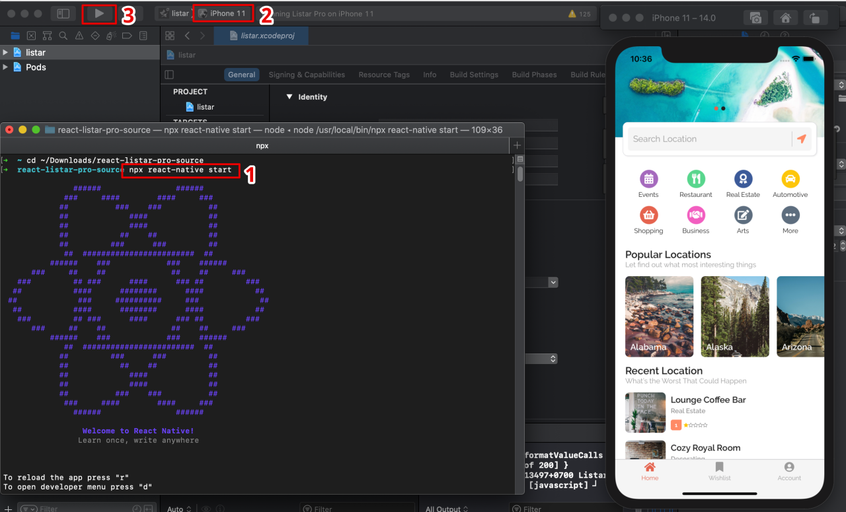846x512 pixels.
Task: Open the Automotive category icon
Action: 790,184
